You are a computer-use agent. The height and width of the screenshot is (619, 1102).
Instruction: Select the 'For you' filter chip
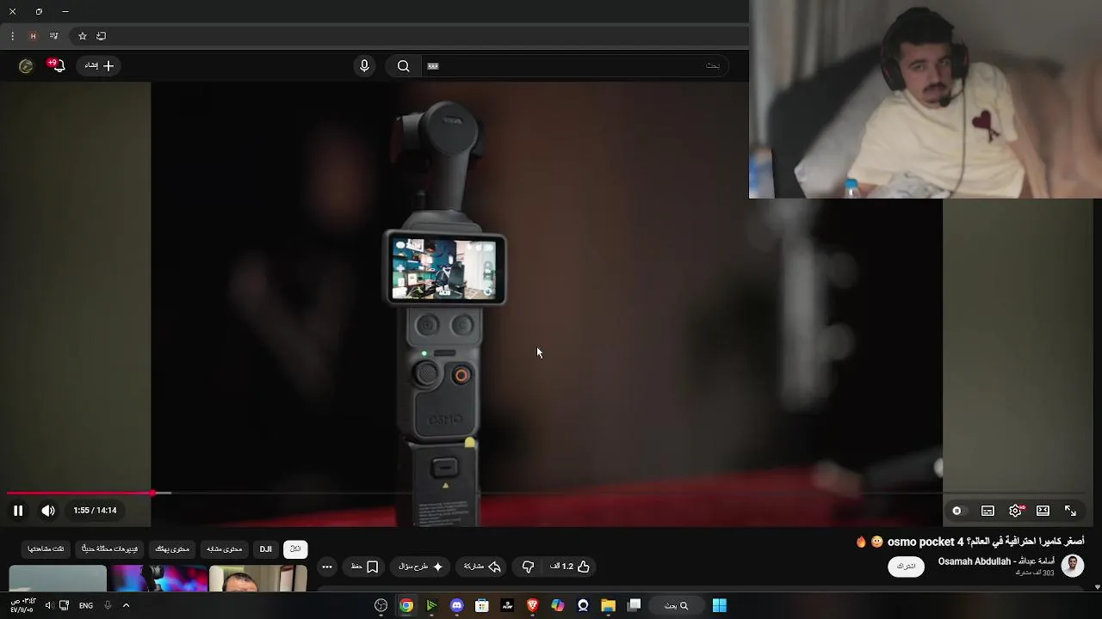click(172, 549)
